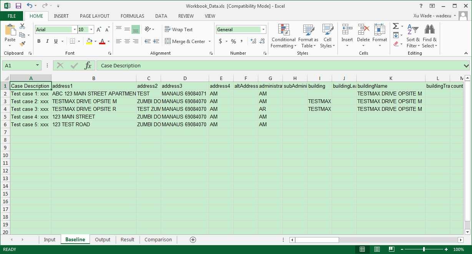The width and height of the screenshot is (472, 254).
Task: Click the Paste clipboard icon
Action: coord(10,30)
